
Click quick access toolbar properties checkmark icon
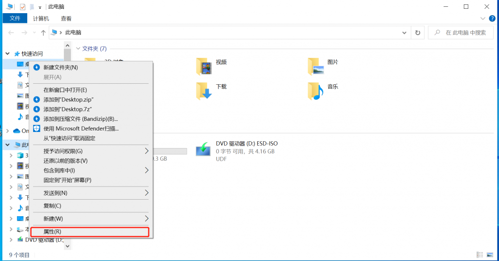[22, 7]
